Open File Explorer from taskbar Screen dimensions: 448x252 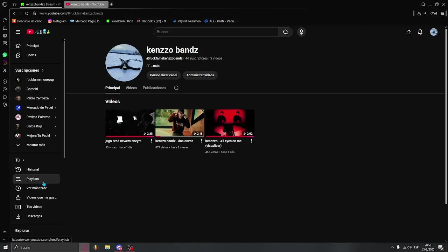107,247
